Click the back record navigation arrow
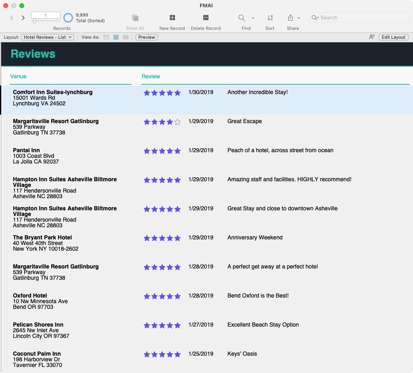Viewport: 413px width, 373px height. (11, 17)
